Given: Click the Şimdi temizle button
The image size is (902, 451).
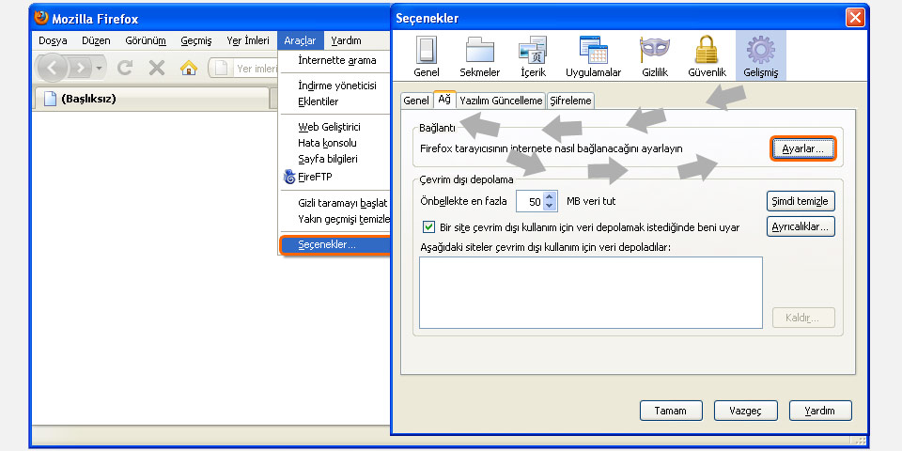Looking at the screenshot, I should [801, 201].
